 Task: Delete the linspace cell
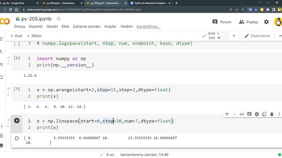point(272,114)
